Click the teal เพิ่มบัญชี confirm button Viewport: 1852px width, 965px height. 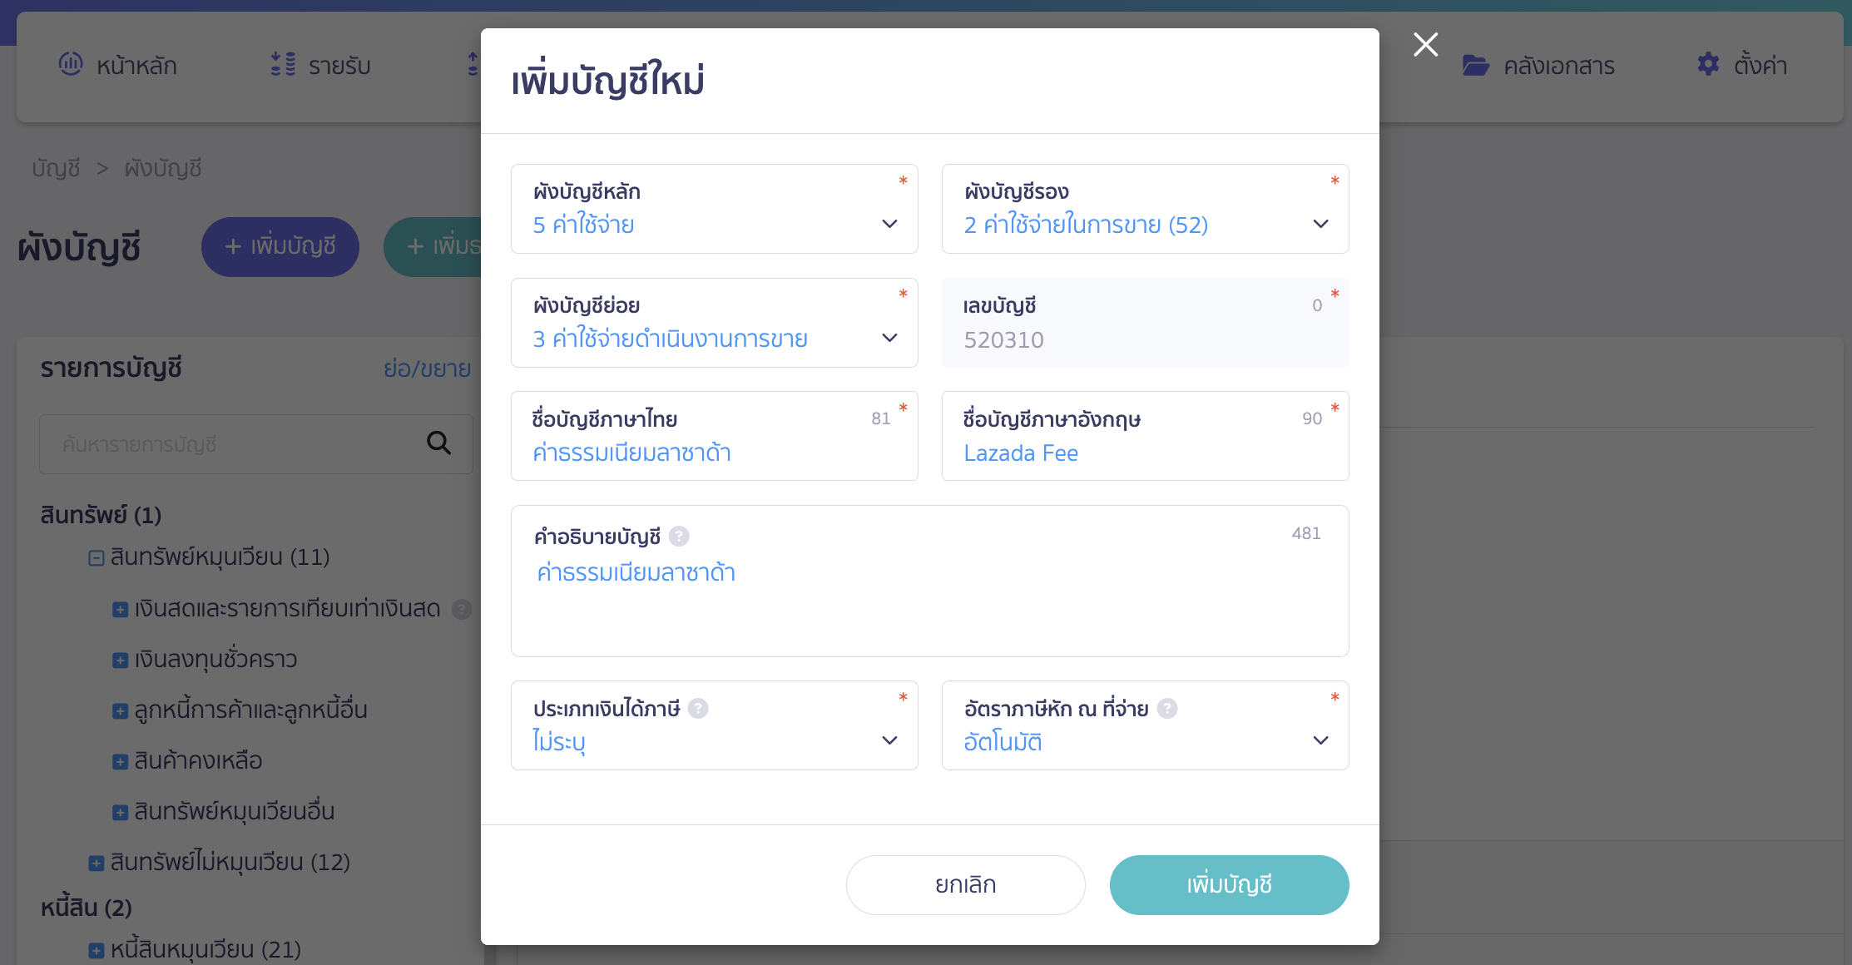click(x=1229, y=884)
